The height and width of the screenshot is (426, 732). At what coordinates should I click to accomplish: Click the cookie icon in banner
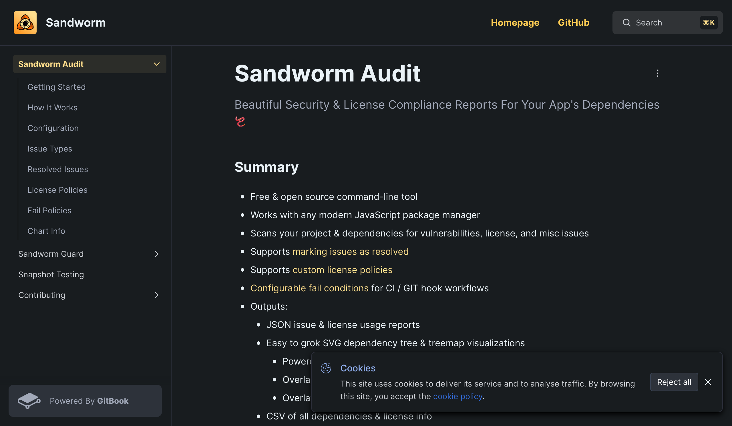[326, 368]
